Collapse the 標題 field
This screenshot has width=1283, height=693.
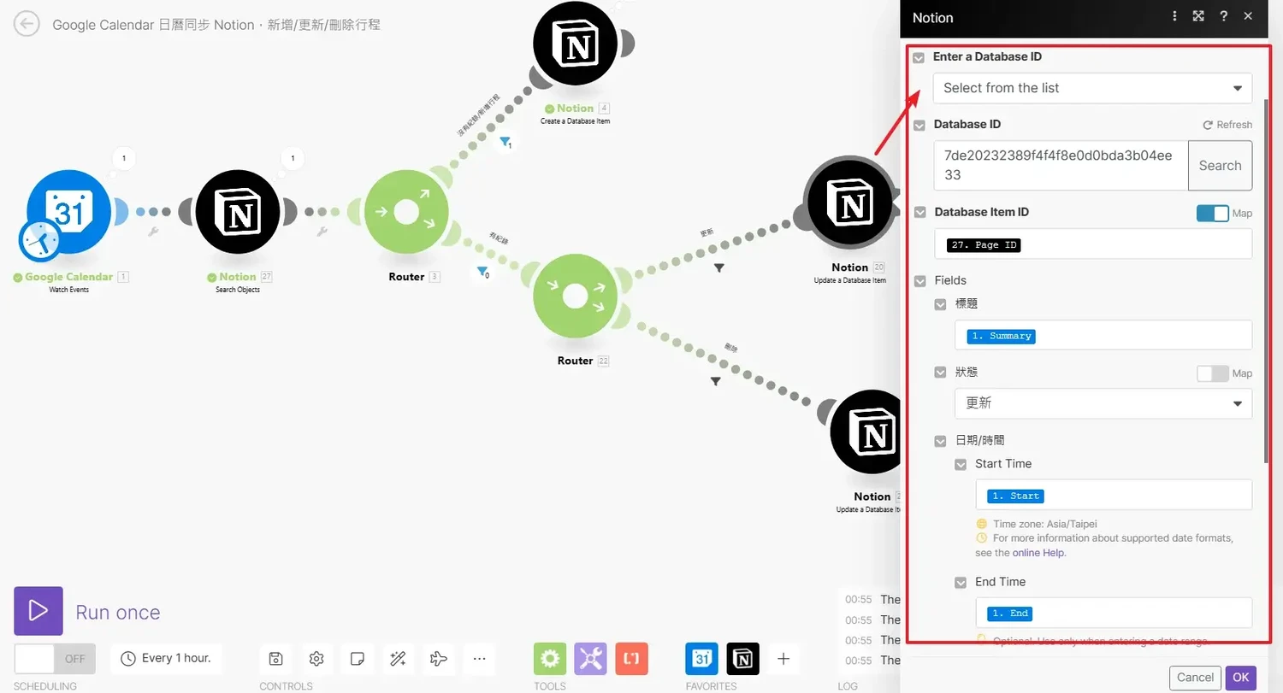tap(940, 304)
